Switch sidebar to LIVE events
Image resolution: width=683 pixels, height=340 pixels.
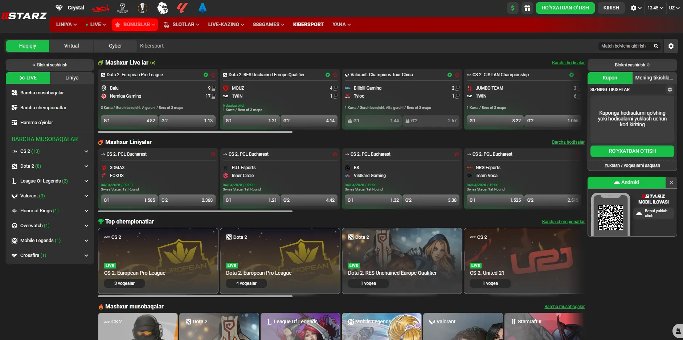[28, 78]
